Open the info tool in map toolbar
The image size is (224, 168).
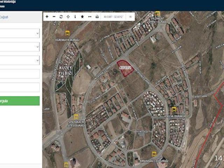click(75, 16)
